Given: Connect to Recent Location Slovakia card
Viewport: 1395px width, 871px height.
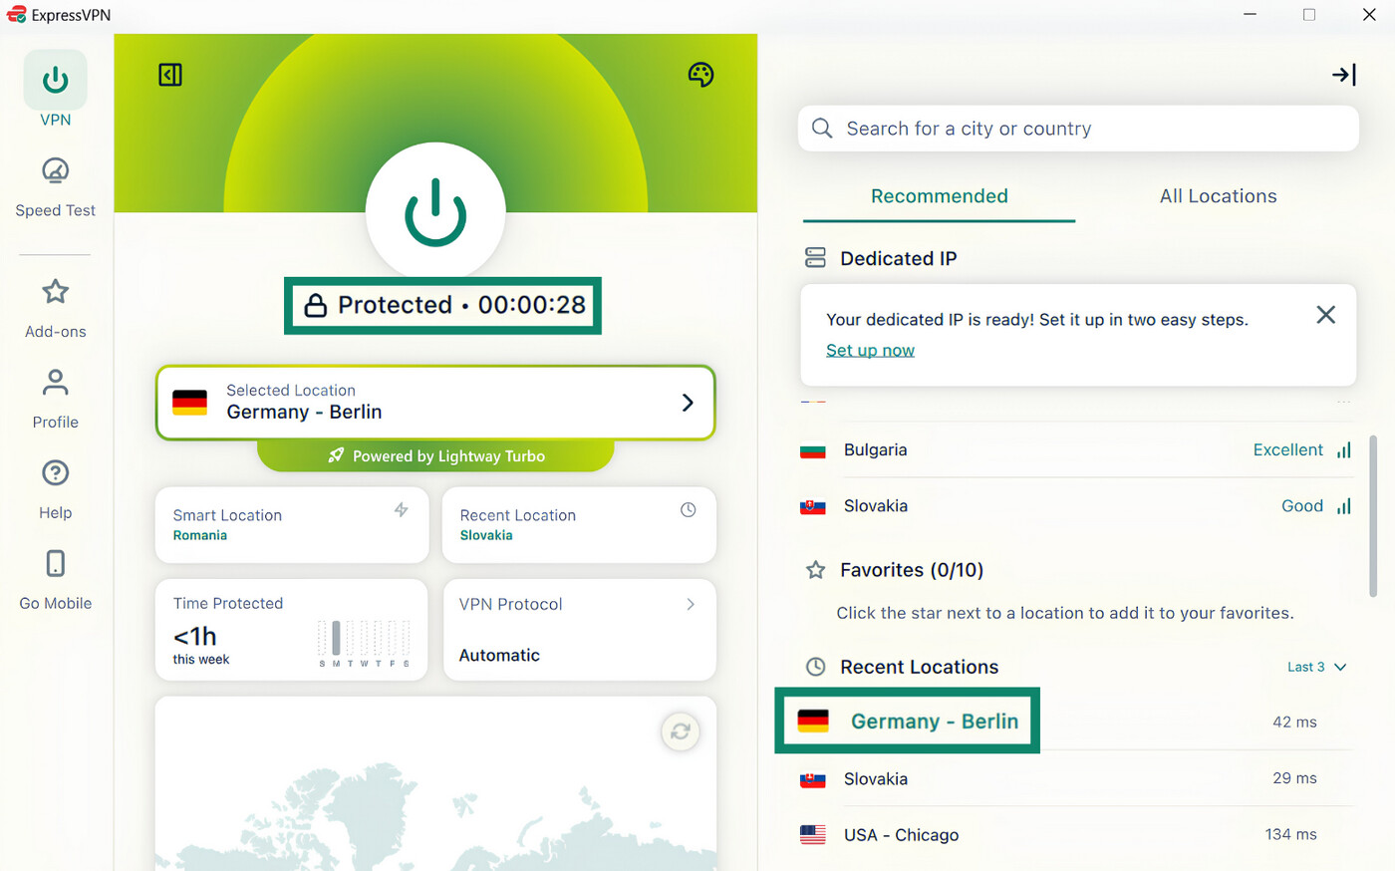Looking at the screenshot, I should point(579,525).
